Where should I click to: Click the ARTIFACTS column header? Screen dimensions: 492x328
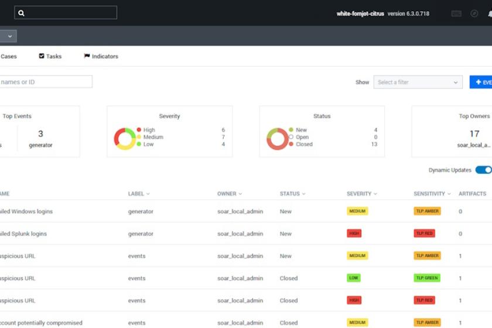(472, 194)
